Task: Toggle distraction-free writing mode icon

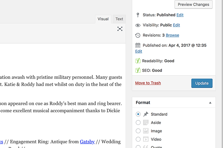Action: click(x=120, y=29)
